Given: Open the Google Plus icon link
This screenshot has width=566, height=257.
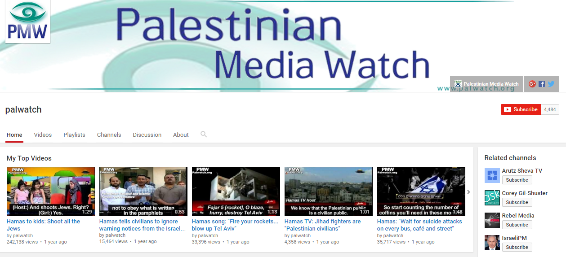Looking at the screenshot, I should tap(532, 84).
